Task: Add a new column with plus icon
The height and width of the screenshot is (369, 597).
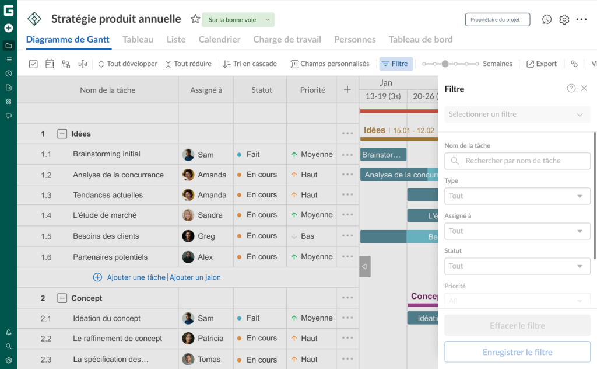Action: click(347, 89)
